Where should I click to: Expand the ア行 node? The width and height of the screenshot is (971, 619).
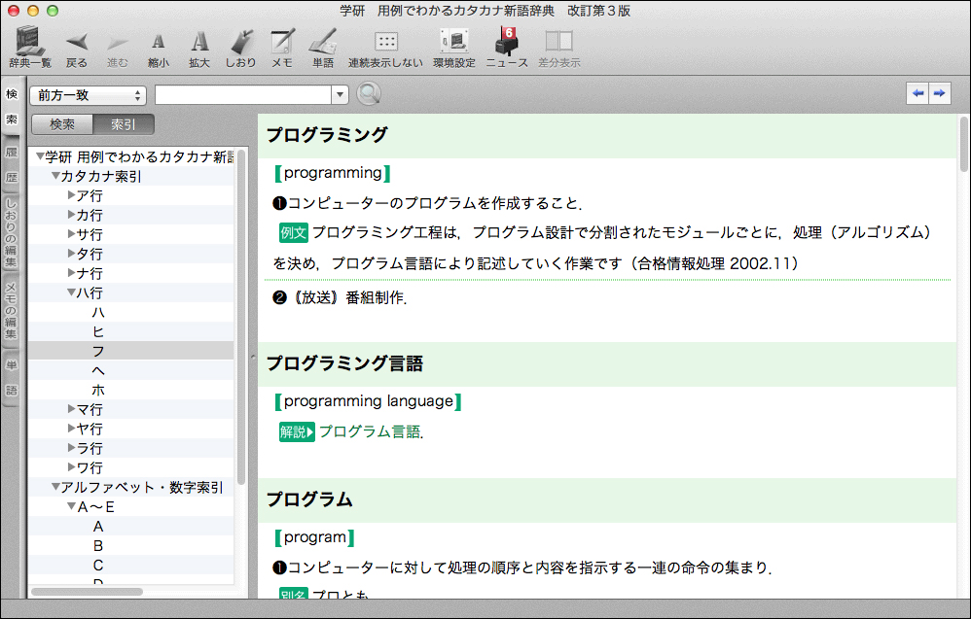point(71,195)
